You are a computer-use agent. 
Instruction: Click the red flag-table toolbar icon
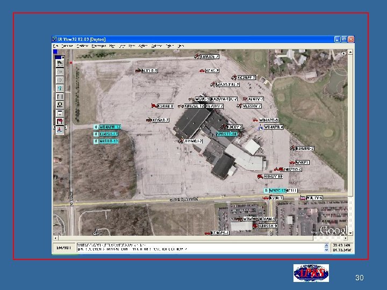point(60,121)
